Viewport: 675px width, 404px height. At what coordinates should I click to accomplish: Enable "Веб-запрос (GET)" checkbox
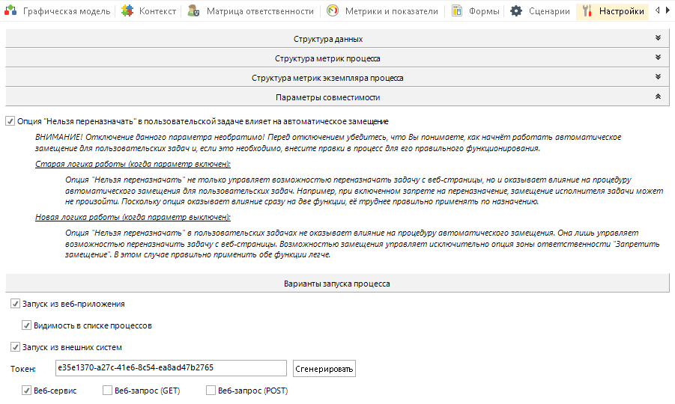107,391
